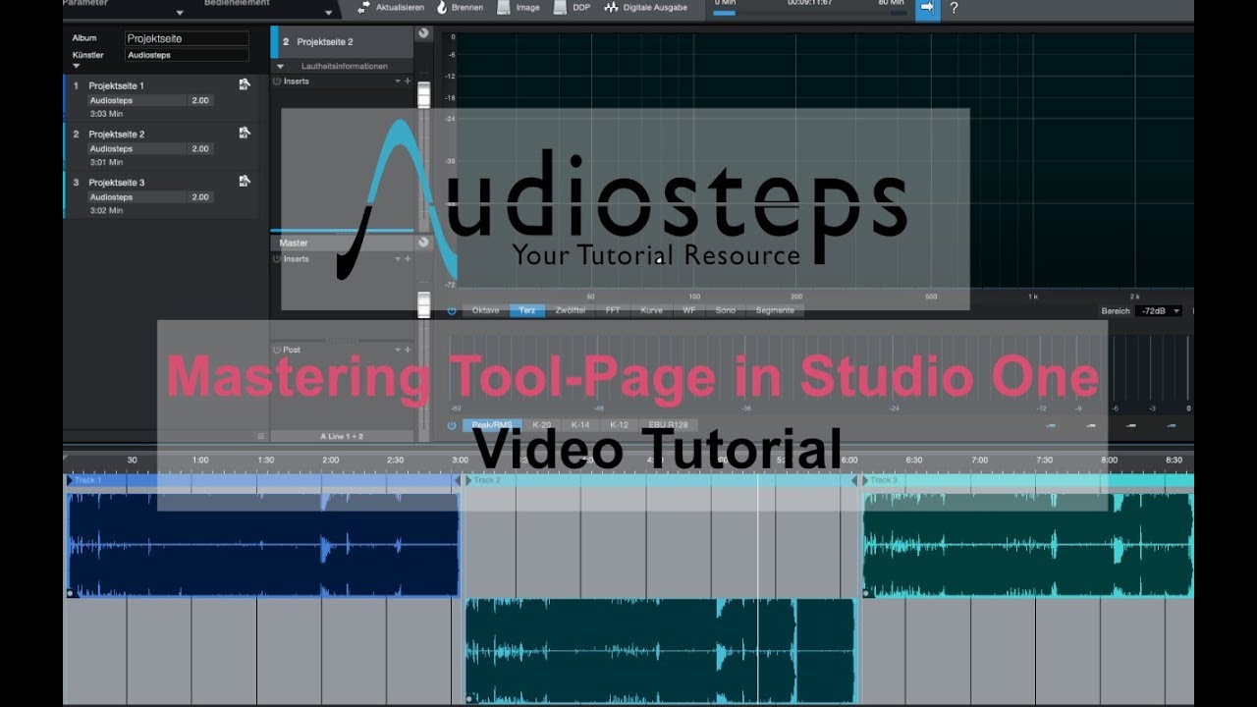Add an insert with Master Inserts plus
The image size is (1257, 707).
(408, 259)
